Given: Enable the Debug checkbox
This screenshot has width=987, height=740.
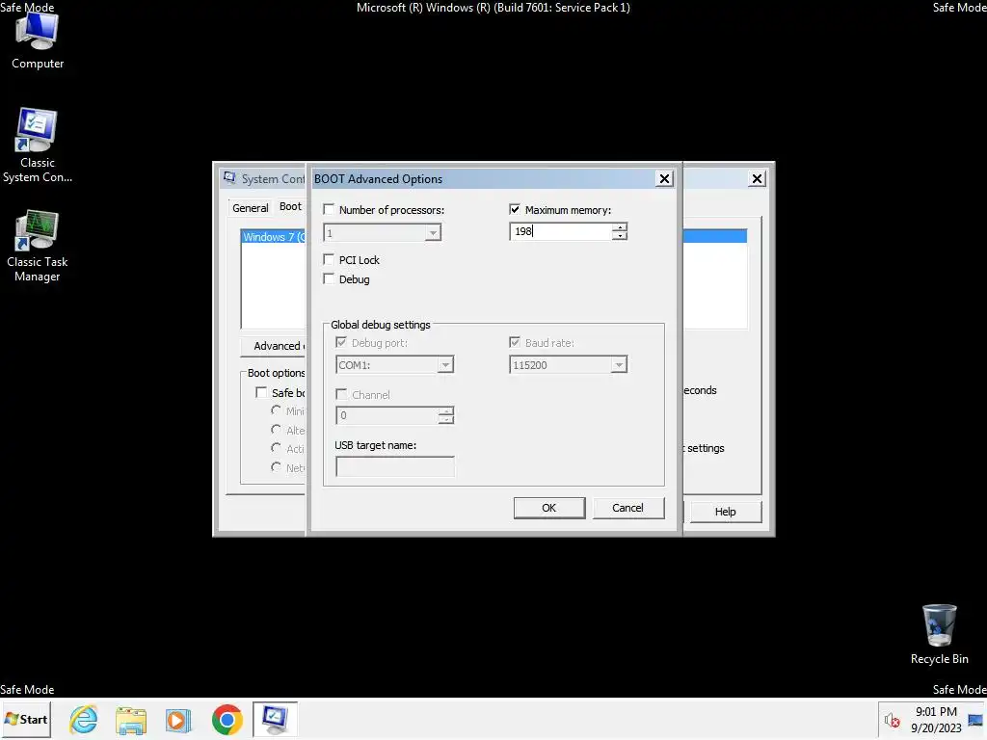Looking at the screenshot, I should [329, 278].
